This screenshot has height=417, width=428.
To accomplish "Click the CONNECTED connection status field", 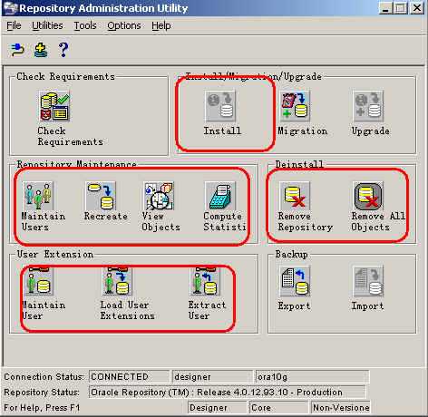I will click(x=129, y=377).
